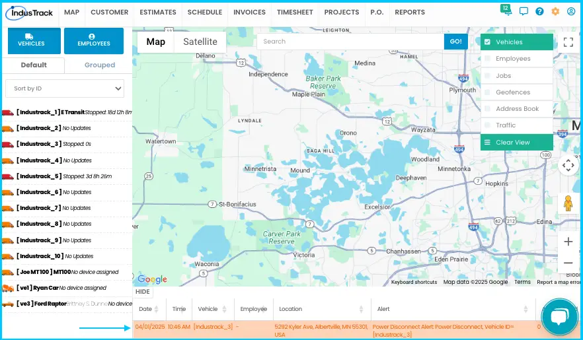
Task: Click the VEHICLES button
Action: click(x=34, y=41)
